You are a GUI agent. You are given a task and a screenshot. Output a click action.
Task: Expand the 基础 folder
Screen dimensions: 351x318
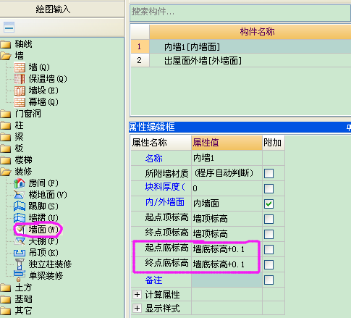(6, 299)
